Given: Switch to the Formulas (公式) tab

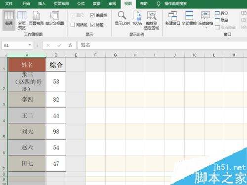Looking at the screenshot, I should click(81, 3).
